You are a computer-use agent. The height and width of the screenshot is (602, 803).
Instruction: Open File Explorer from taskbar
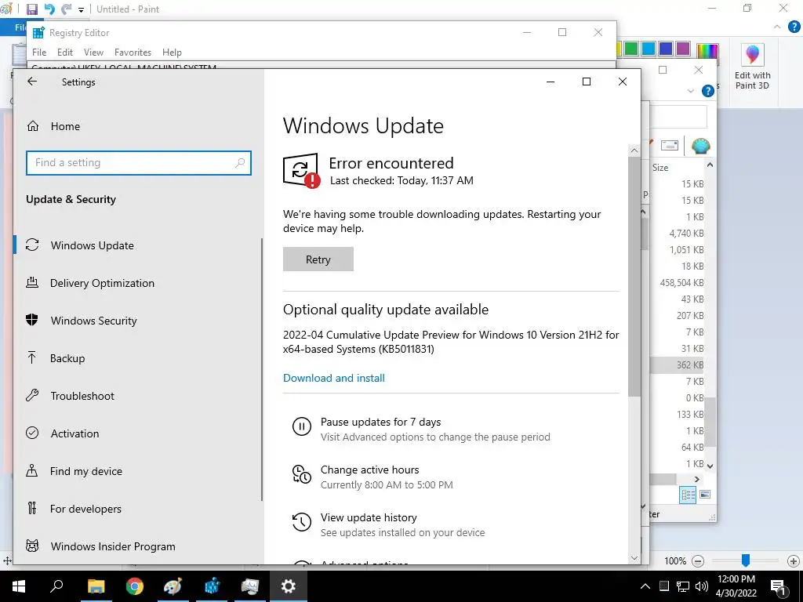pyautogui.click(x=96, y=586)
